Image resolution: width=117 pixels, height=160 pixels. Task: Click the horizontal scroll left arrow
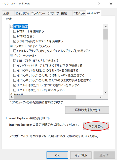pos(12,97)
